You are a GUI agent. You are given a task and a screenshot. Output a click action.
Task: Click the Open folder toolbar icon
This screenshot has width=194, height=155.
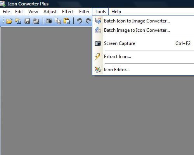click(x=9, y=21)
